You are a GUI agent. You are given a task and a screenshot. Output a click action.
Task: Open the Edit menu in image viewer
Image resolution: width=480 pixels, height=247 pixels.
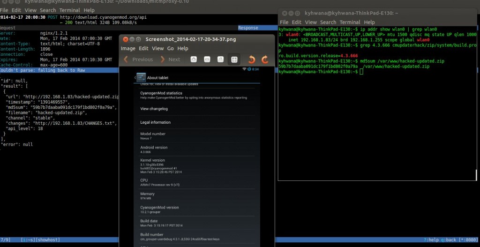click(x=143, y=48)
